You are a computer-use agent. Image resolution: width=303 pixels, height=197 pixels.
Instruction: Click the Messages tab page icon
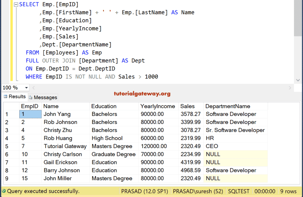[31, 97]
